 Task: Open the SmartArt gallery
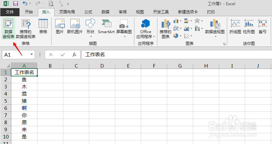pos(106,26)
